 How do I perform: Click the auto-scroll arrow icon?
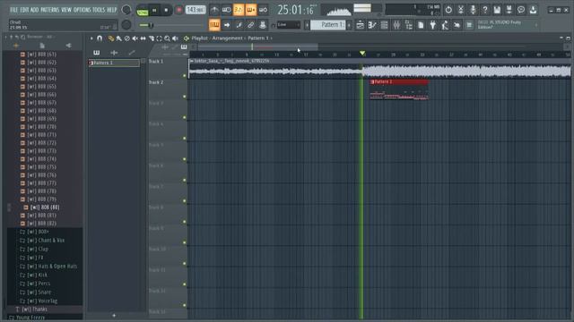[x=227, y=25]
